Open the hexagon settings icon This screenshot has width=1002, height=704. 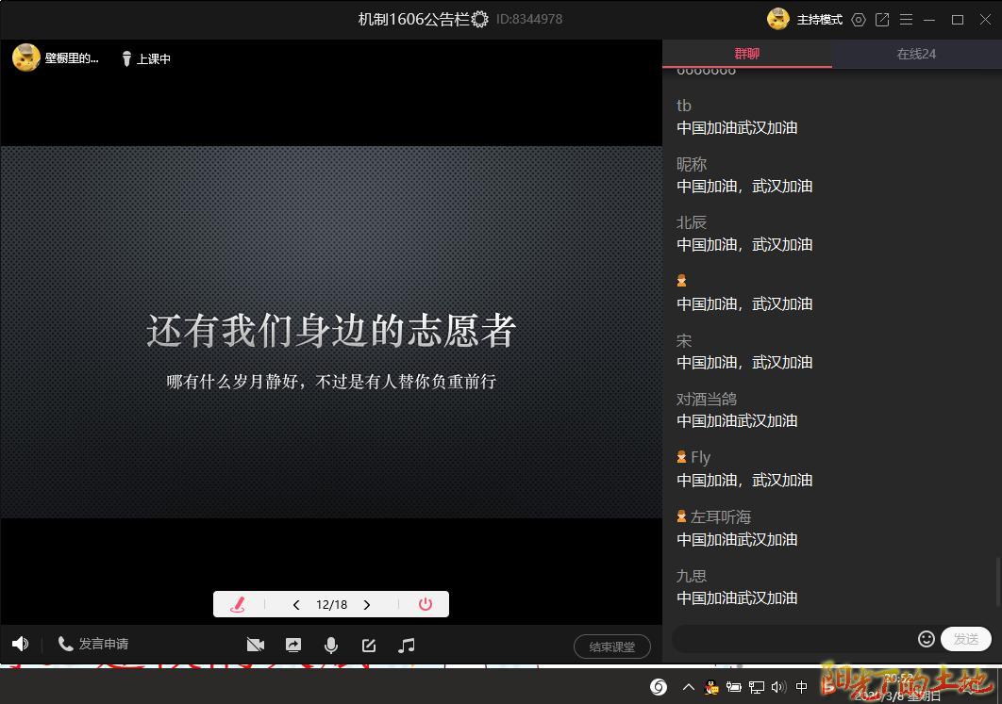pyautogui.click(x=859, y=20)
